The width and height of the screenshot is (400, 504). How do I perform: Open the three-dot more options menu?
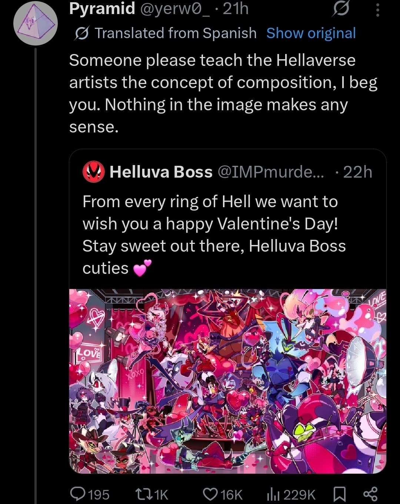click(377, 10)
